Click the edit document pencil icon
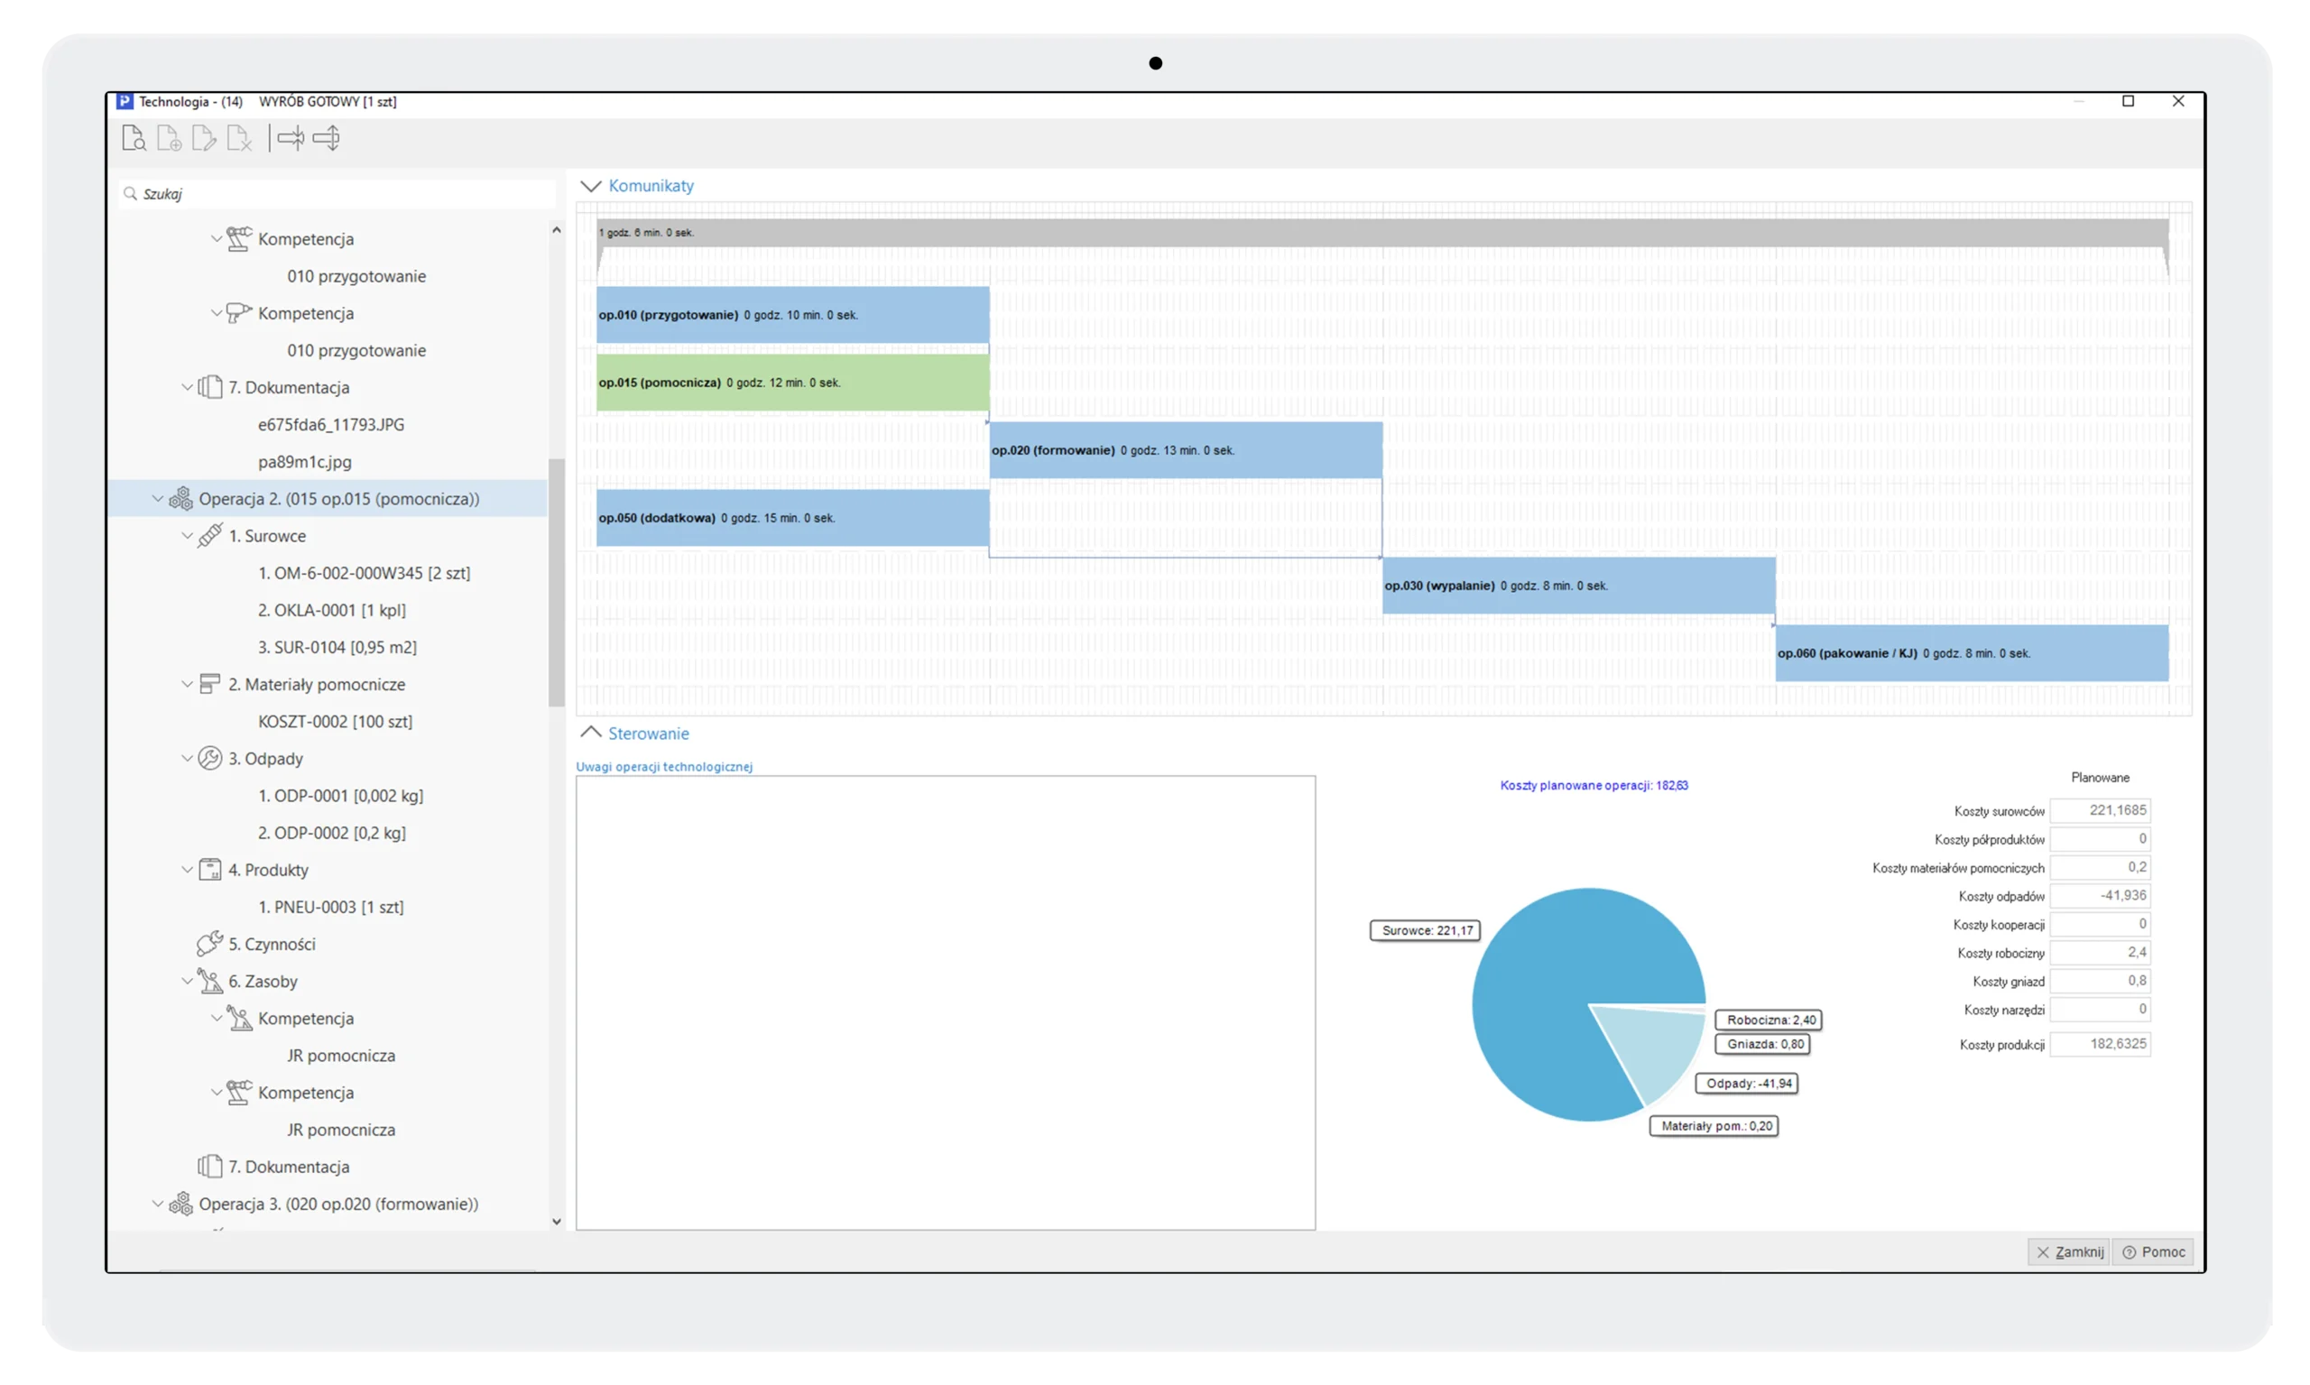The height and width of the screenshot is (1385, 2310). 203,138
